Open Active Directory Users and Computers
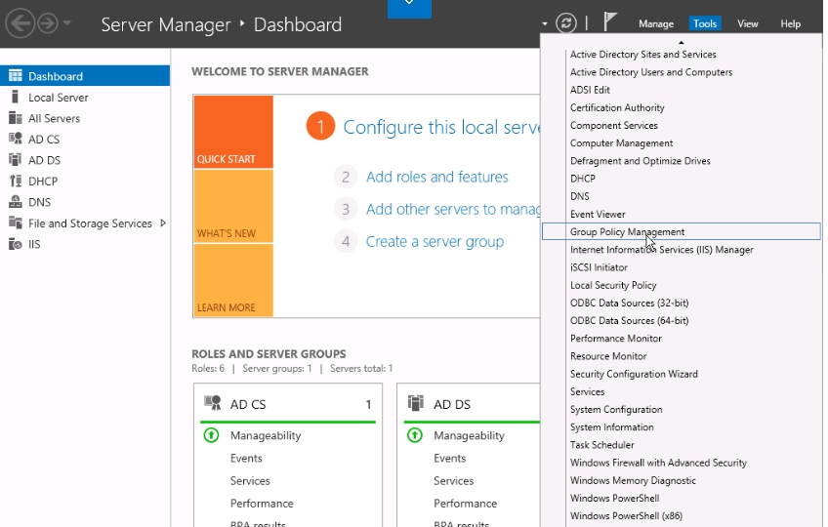Image resolution: width=828 pixels, height=527 pixels. pos(650,72)
